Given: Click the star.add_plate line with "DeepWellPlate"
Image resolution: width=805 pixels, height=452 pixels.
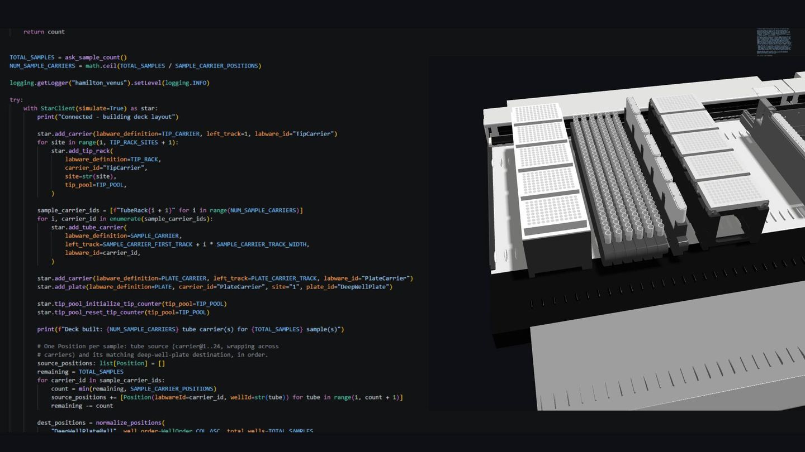Looking at the screenshot, I should point(215,287).
